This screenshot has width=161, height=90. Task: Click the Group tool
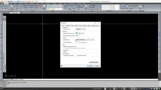[127, 7]
